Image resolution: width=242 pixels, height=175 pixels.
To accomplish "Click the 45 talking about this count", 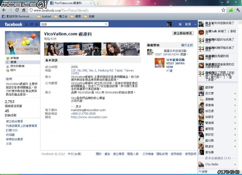I will (x=7, y=111).
